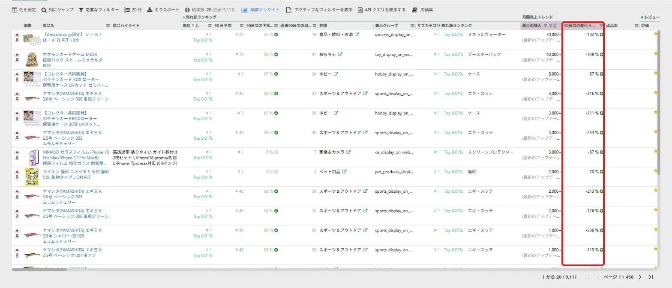Image resolution: width=672 pixels, height=288 pixels.
Task: Click the 参照 column header
Action: pos(323,26)
